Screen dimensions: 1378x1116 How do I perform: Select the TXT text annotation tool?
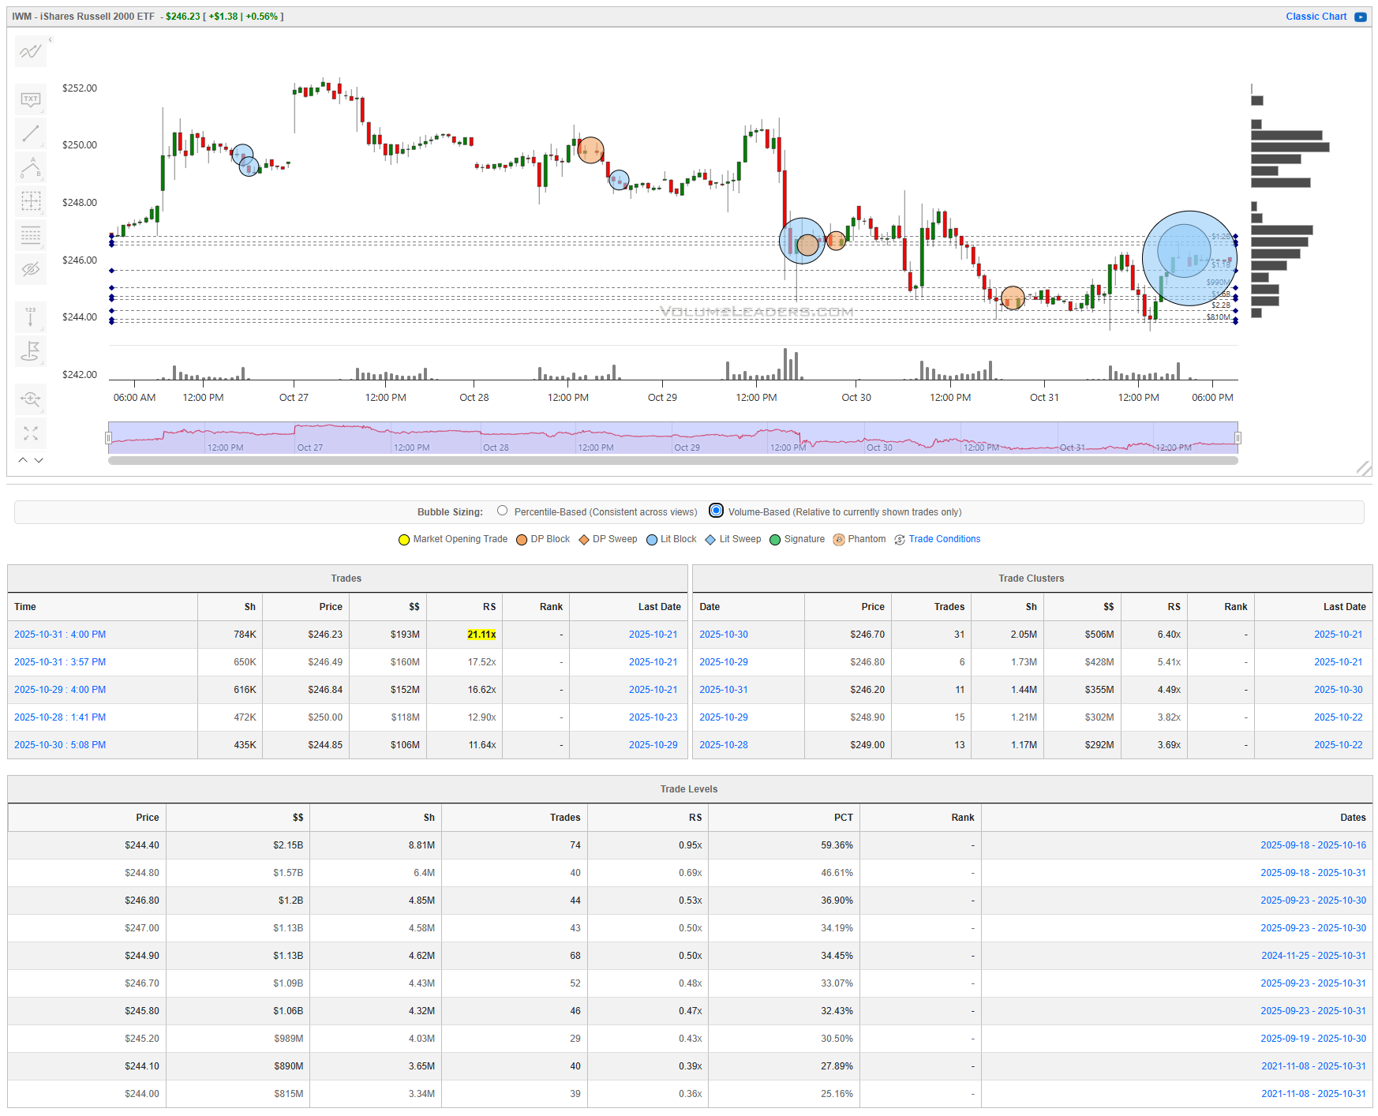pos(31,99)
